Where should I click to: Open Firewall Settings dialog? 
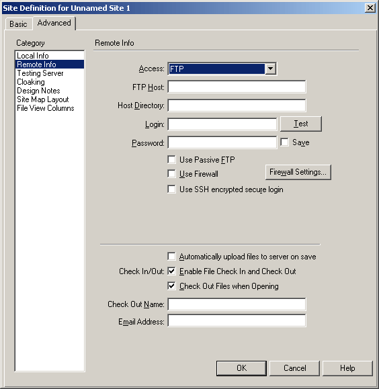click(x=298, y=172)
